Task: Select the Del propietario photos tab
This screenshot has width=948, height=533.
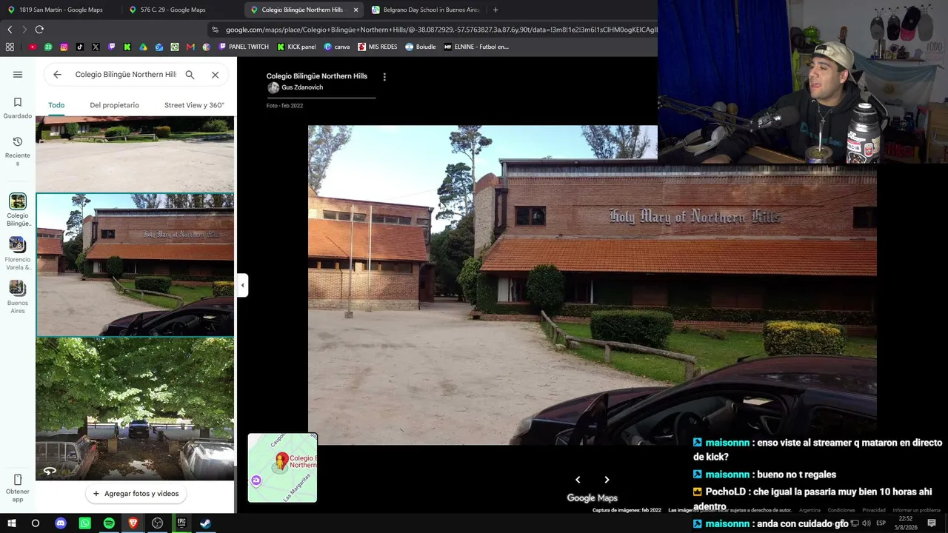Action: (x=114, y=105)
